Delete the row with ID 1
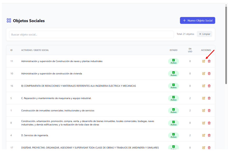This screenshot has height=151, width=228. [209, 111]
